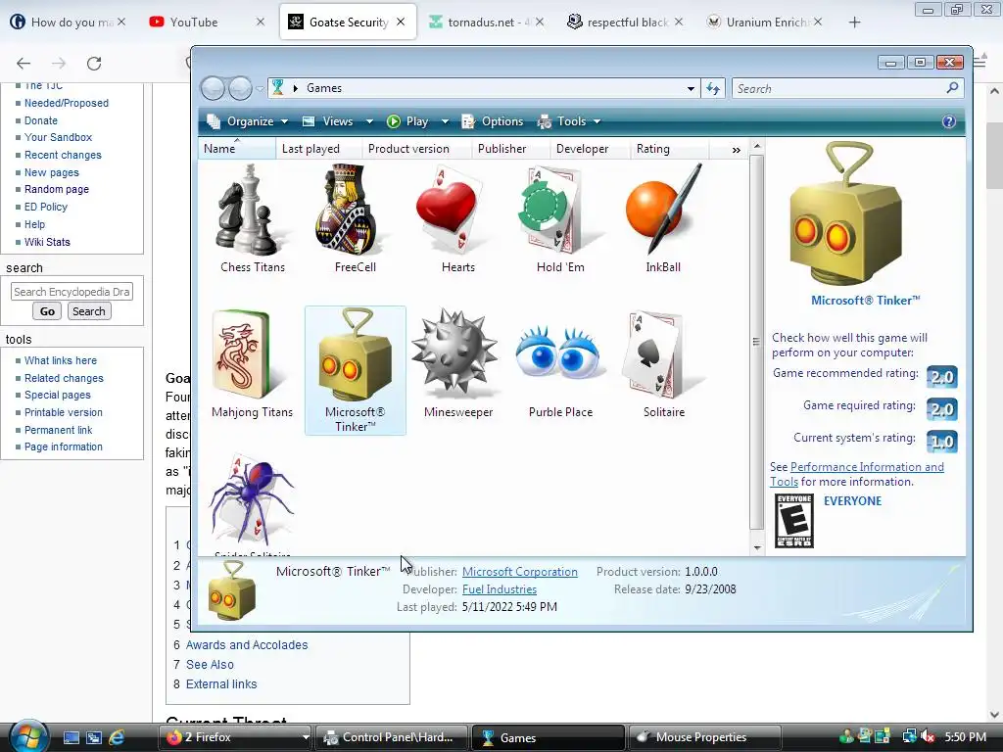Open the Random page sidebar link
The image size is (1003, 752).
click(56, 189)
